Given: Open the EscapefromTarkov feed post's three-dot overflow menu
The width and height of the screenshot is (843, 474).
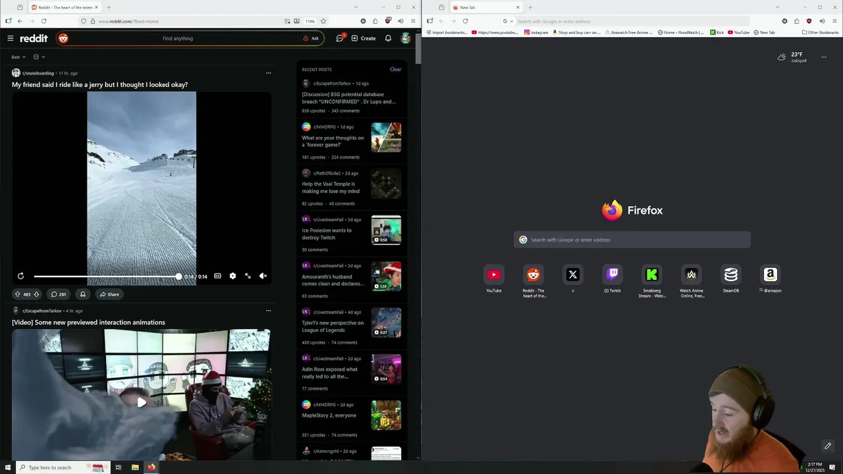Looking at the screenshot, I should click(268, 311).
